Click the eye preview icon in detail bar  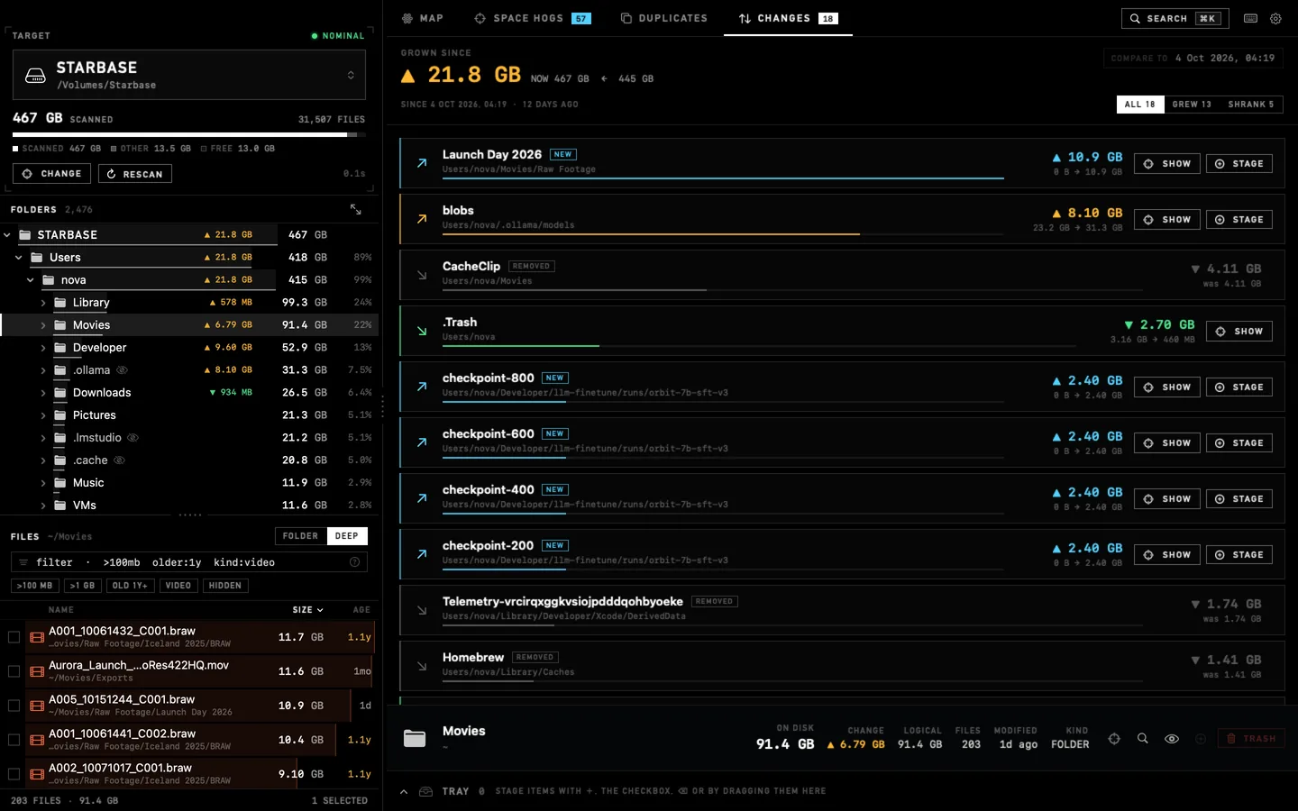coord(1172,738)
